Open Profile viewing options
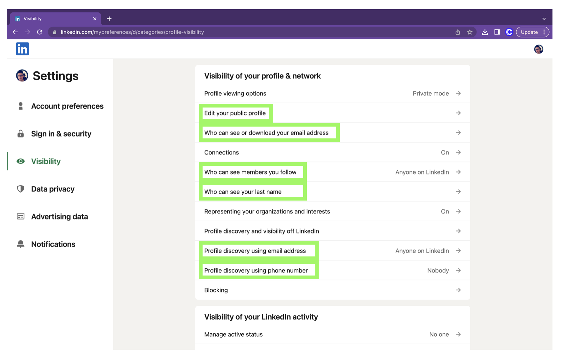 point(332,93)
